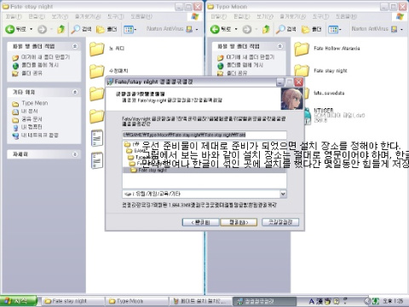Click Back button in installer dialog
Image resolution: width=409 pixels, height=307 pixels.
point(200,223)
